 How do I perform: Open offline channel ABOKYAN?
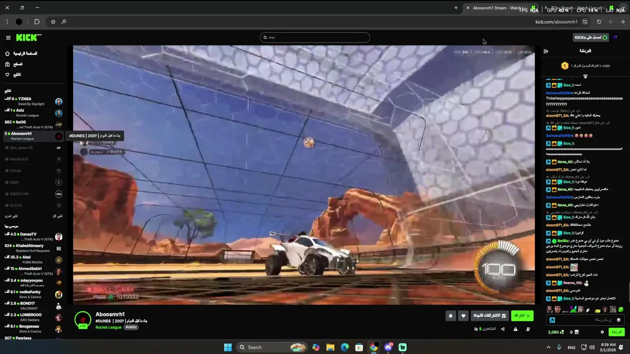pyautogui.click(x=33, y=194)
